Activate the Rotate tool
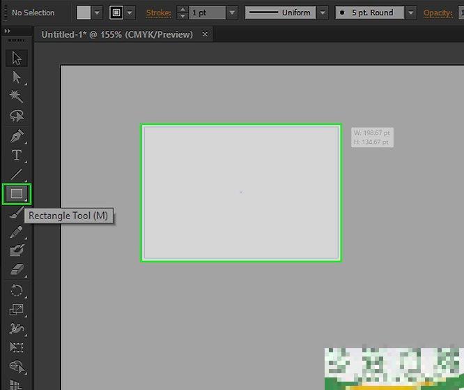 point(17,290)
